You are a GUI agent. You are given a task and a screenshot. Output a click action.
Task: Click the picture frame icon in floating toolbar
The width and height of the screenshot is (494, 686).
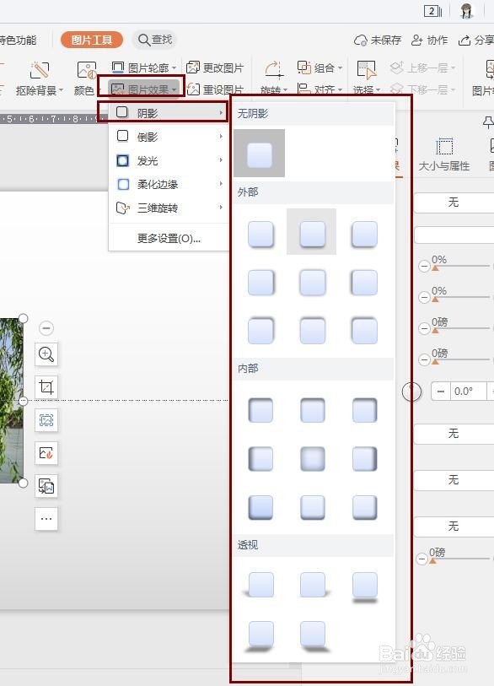click(x=46, y=420)
